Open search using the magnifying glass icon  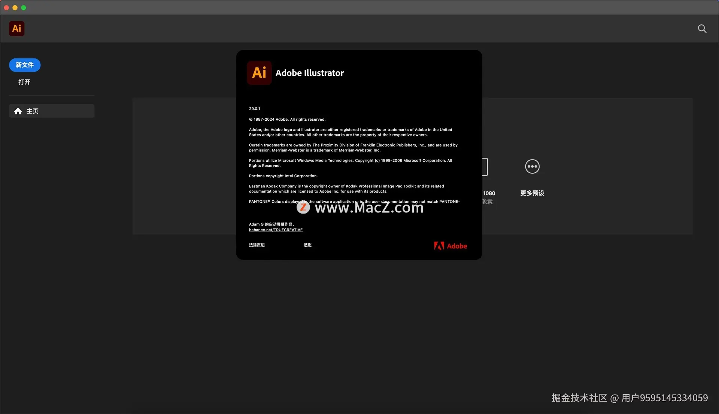(702, 28)
